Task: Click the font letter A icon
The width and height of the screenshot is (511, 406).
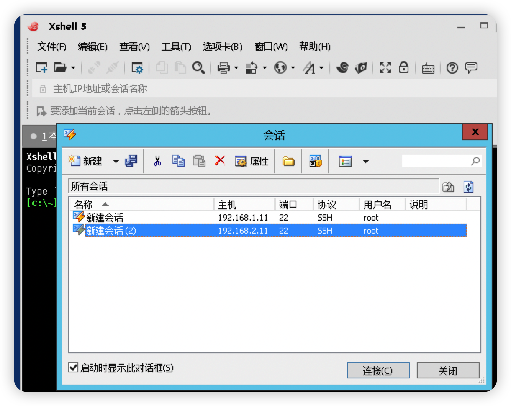Action: [x=309, y=68]
